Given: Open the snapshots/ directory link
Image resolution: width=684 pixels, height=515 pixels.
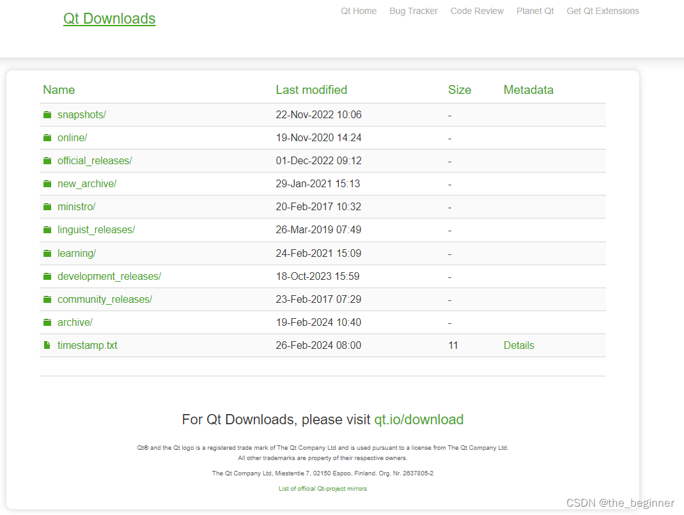Looking at the screenshot, I should point(82,114).
